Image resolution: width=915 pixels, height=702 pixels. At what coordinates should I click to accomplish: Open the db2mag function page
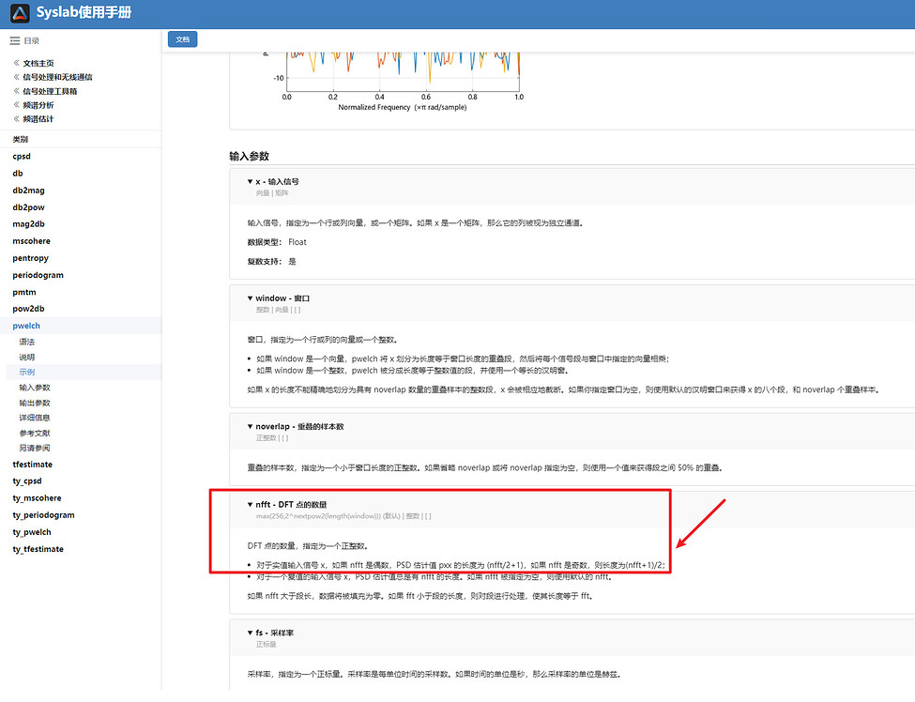(28, 191)
